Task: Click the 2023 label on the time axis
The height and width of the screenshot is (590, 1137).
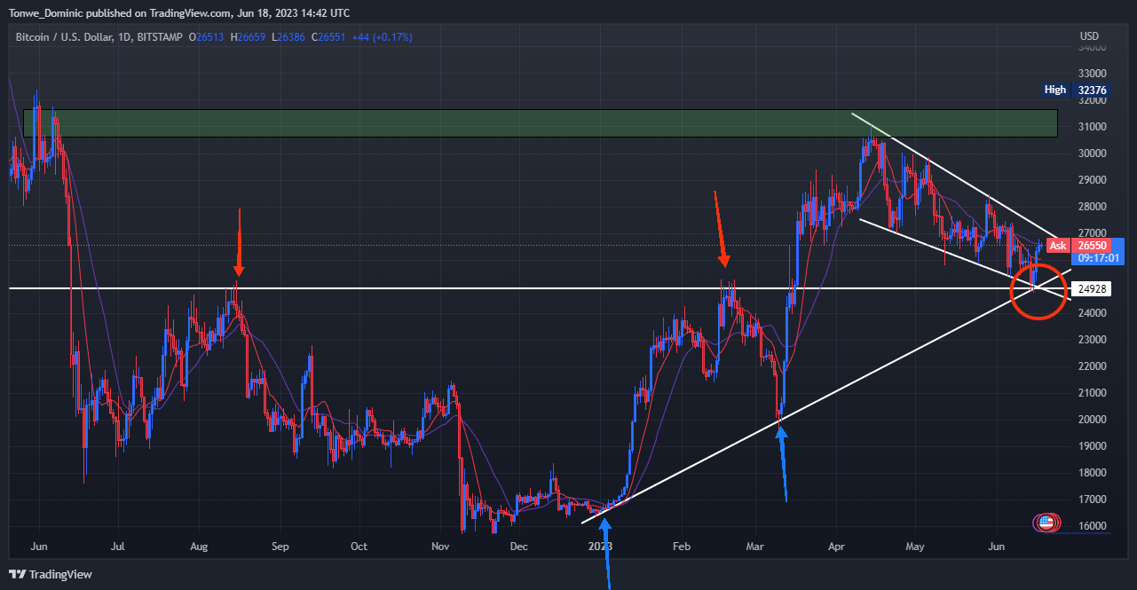Action: point(601,547)
